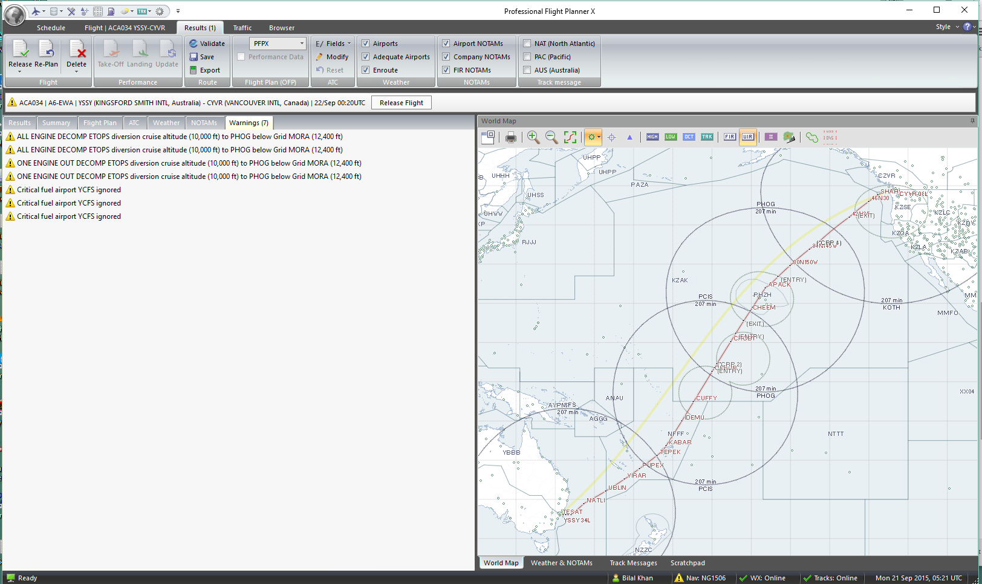Viewport: 982px width, 584px height.
Task: Enable NAT (North Atlantic) track message
Action: point(527,44)
